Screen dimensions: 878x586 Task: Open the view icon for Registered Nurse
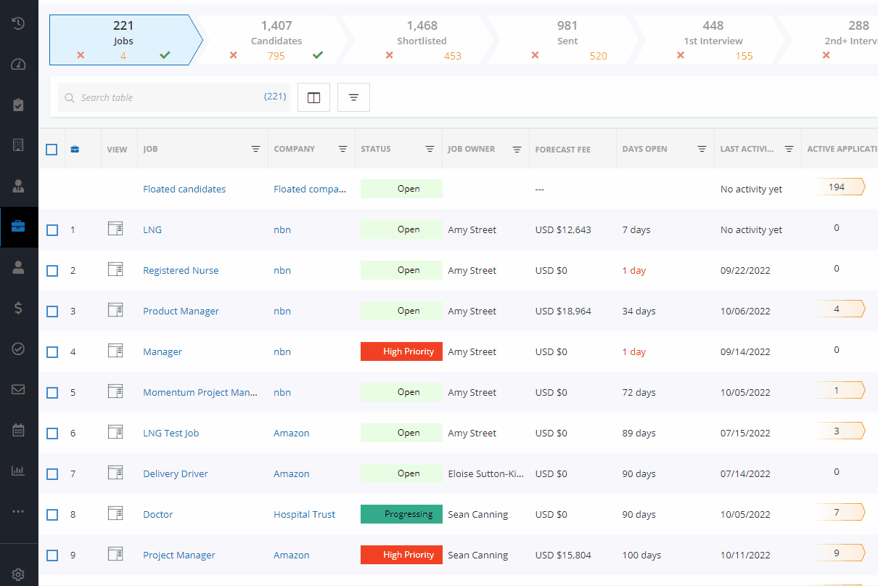(115, 270)
